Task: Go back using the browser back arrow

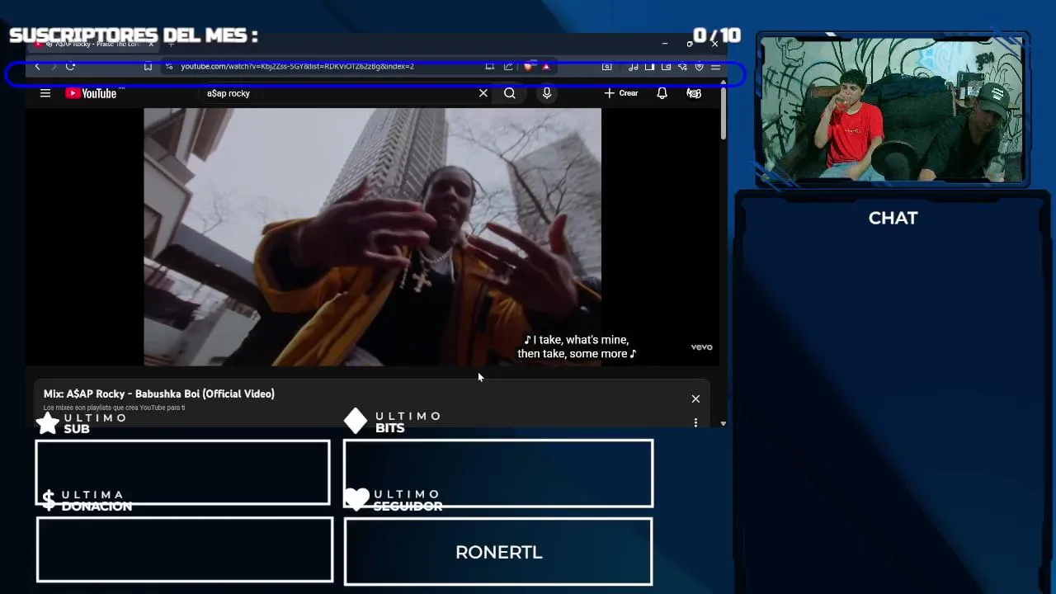Action: coord(37,67)
